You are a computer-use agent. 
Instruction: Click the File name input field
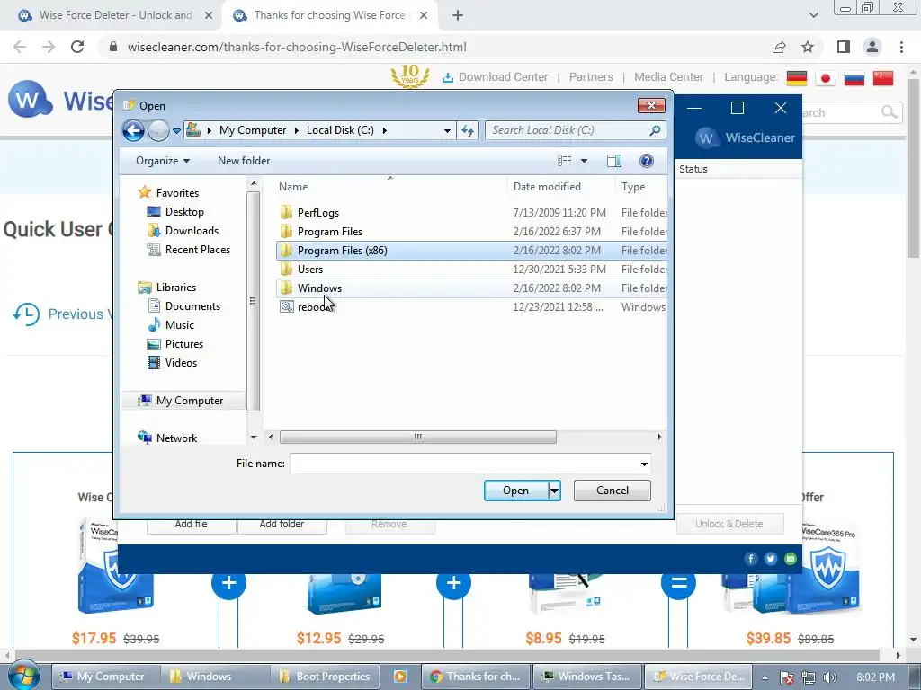point(464,464)
